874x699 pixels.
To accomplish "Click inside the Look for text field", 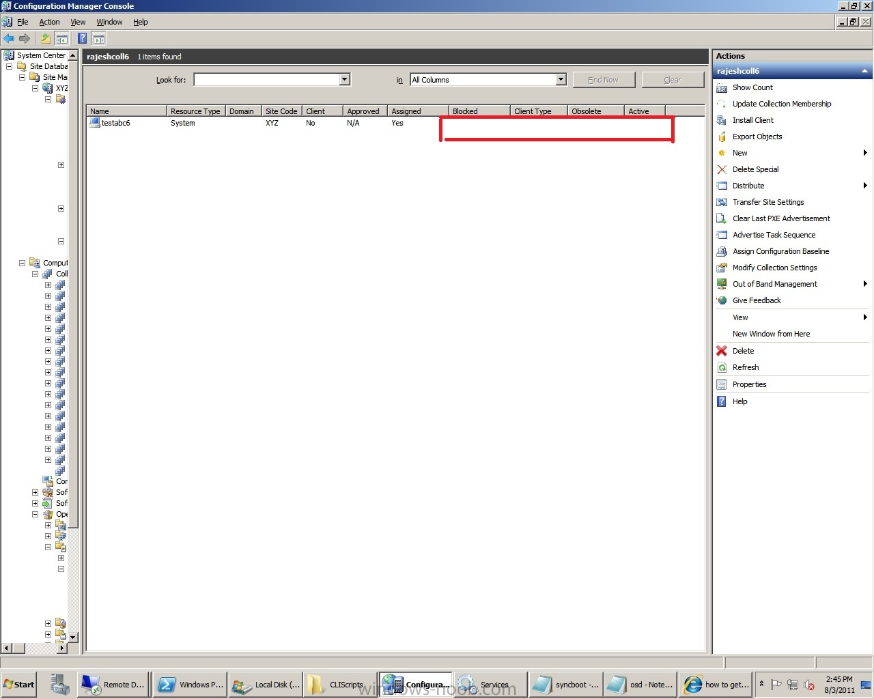I will click(x=267, y=80).
